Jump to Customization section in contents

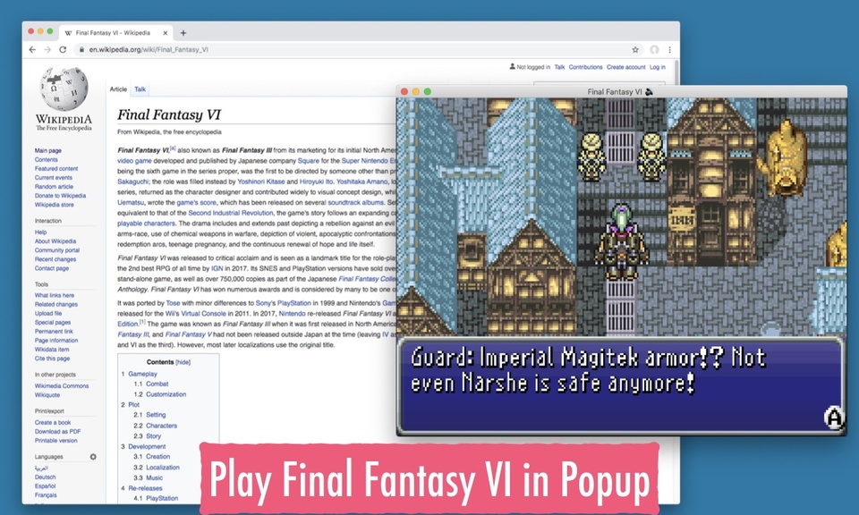click(166, 394)
